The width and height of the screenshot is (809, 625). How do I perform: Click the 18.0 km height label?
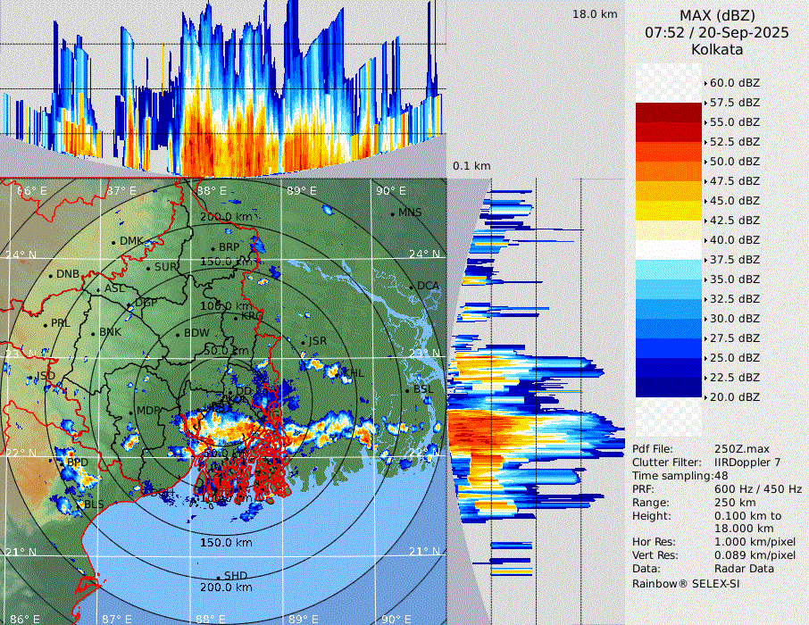(x=595, y=14)
